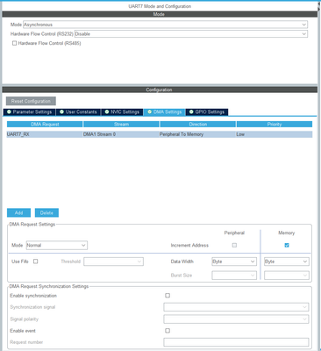Switch to NVIC Settings tab
The width and height of the screenshot is (321, 351).
122,112
